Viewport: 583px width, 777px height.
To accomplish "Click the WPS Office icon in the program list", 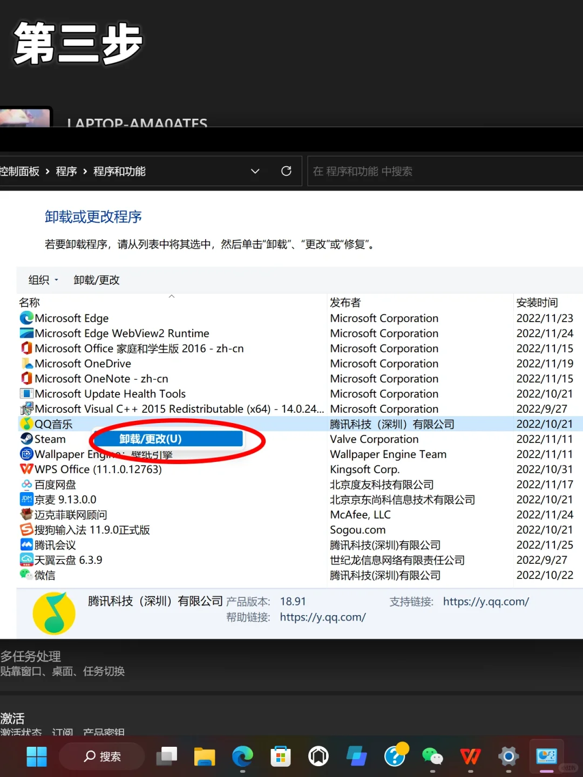I will point(26,469).
